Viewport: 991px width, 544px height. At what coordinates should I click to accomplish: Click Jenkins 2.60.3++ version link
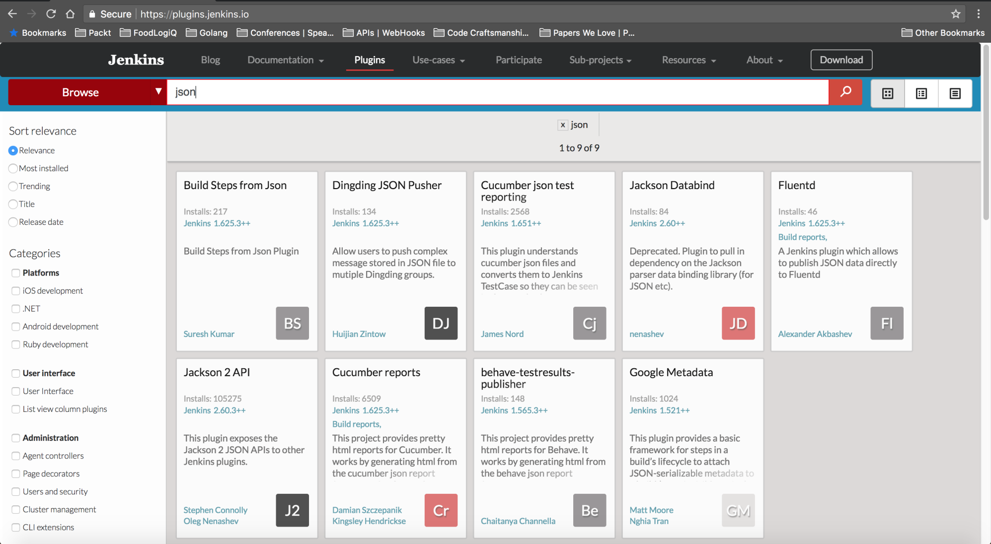pyautogui.click(x=215, y=410)
